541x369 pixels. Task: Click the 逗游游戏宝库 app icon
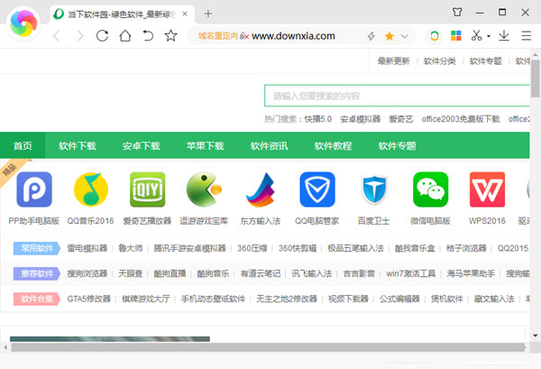pos(204,189)
